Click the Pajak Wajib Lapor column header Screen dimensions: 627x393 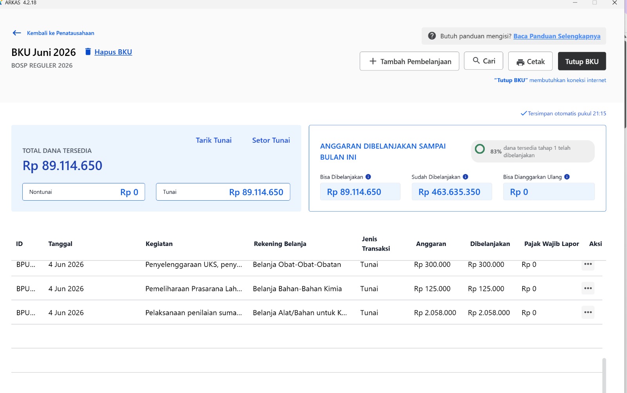(x=551, y=244)
